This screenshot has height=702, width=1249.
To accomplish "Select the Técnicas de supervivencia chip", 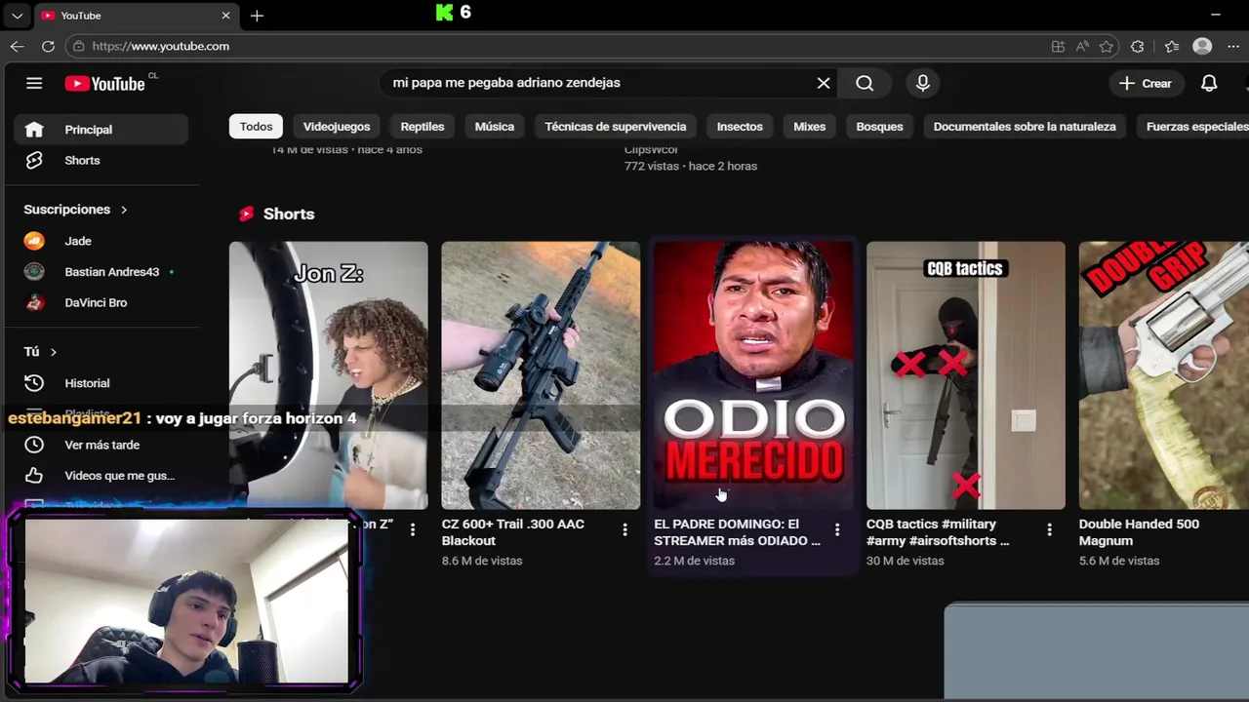I will pyautogui.click(x=616, y=126).
